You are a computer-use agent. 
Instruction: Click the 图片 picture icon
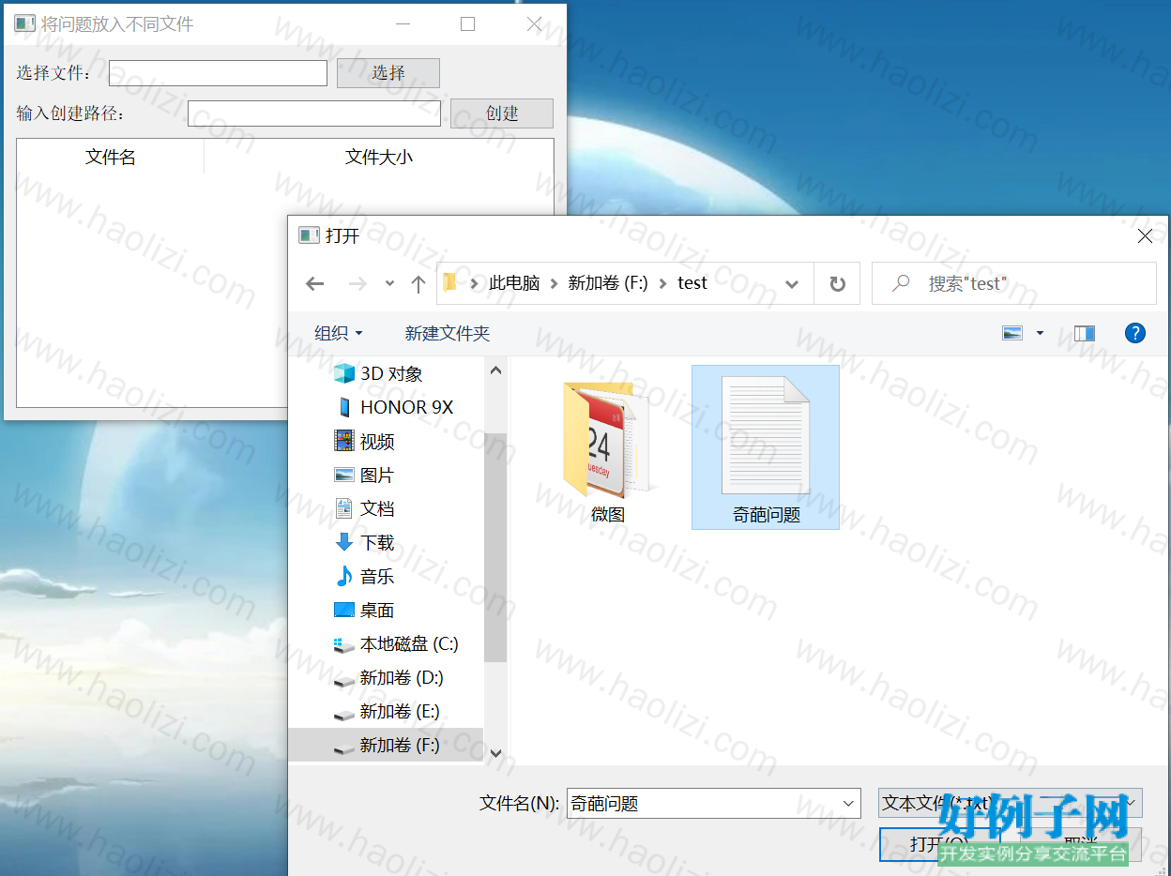(344, 475)
